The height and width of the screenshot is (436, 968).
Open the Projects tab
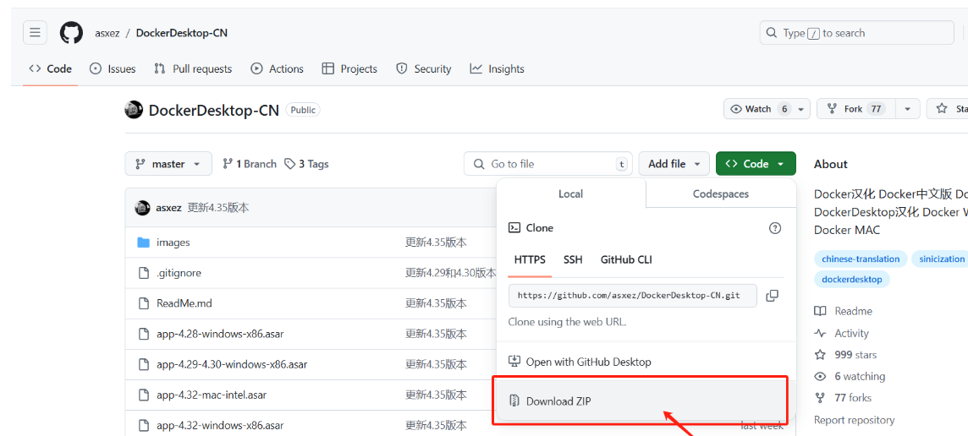(x=349, y=69)
